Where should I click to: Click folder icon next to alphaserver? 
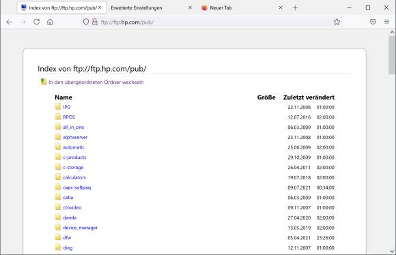58,137
